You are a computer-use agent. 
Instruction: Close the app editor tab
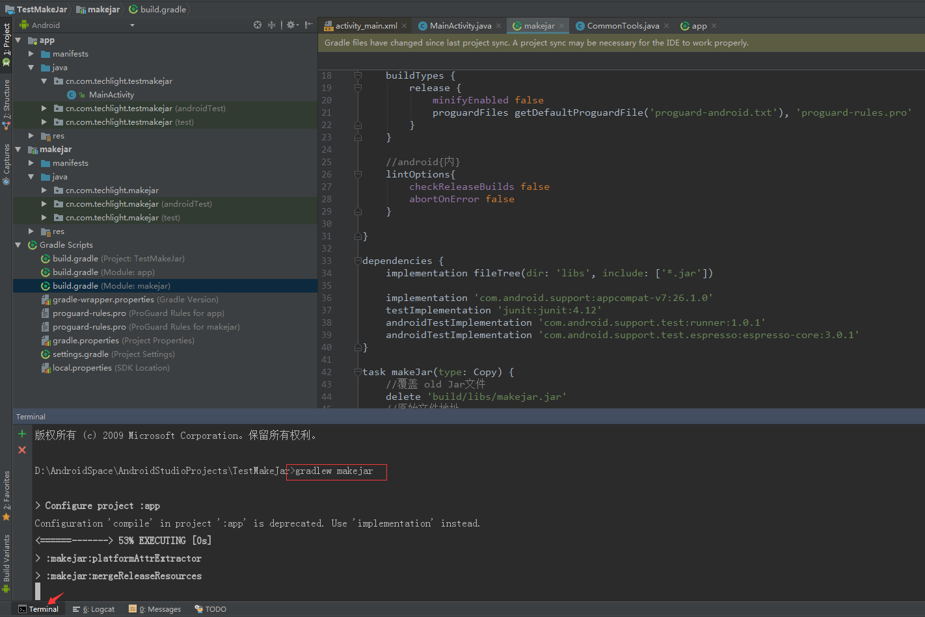click(x=714, y=26)
